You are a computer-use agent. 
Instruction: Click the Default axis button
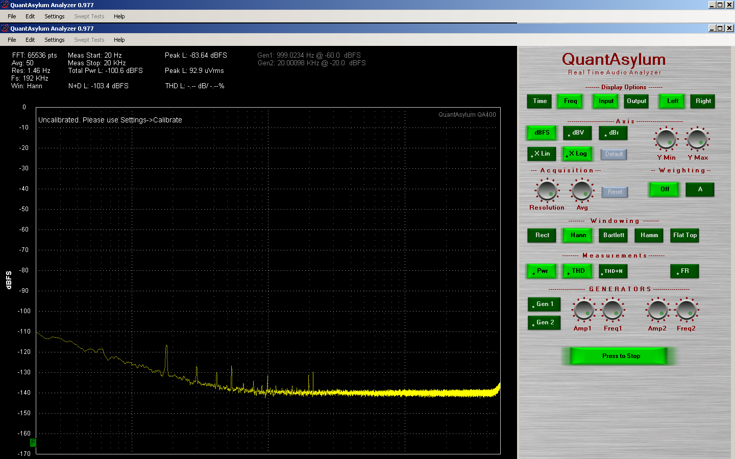(614, 154)
